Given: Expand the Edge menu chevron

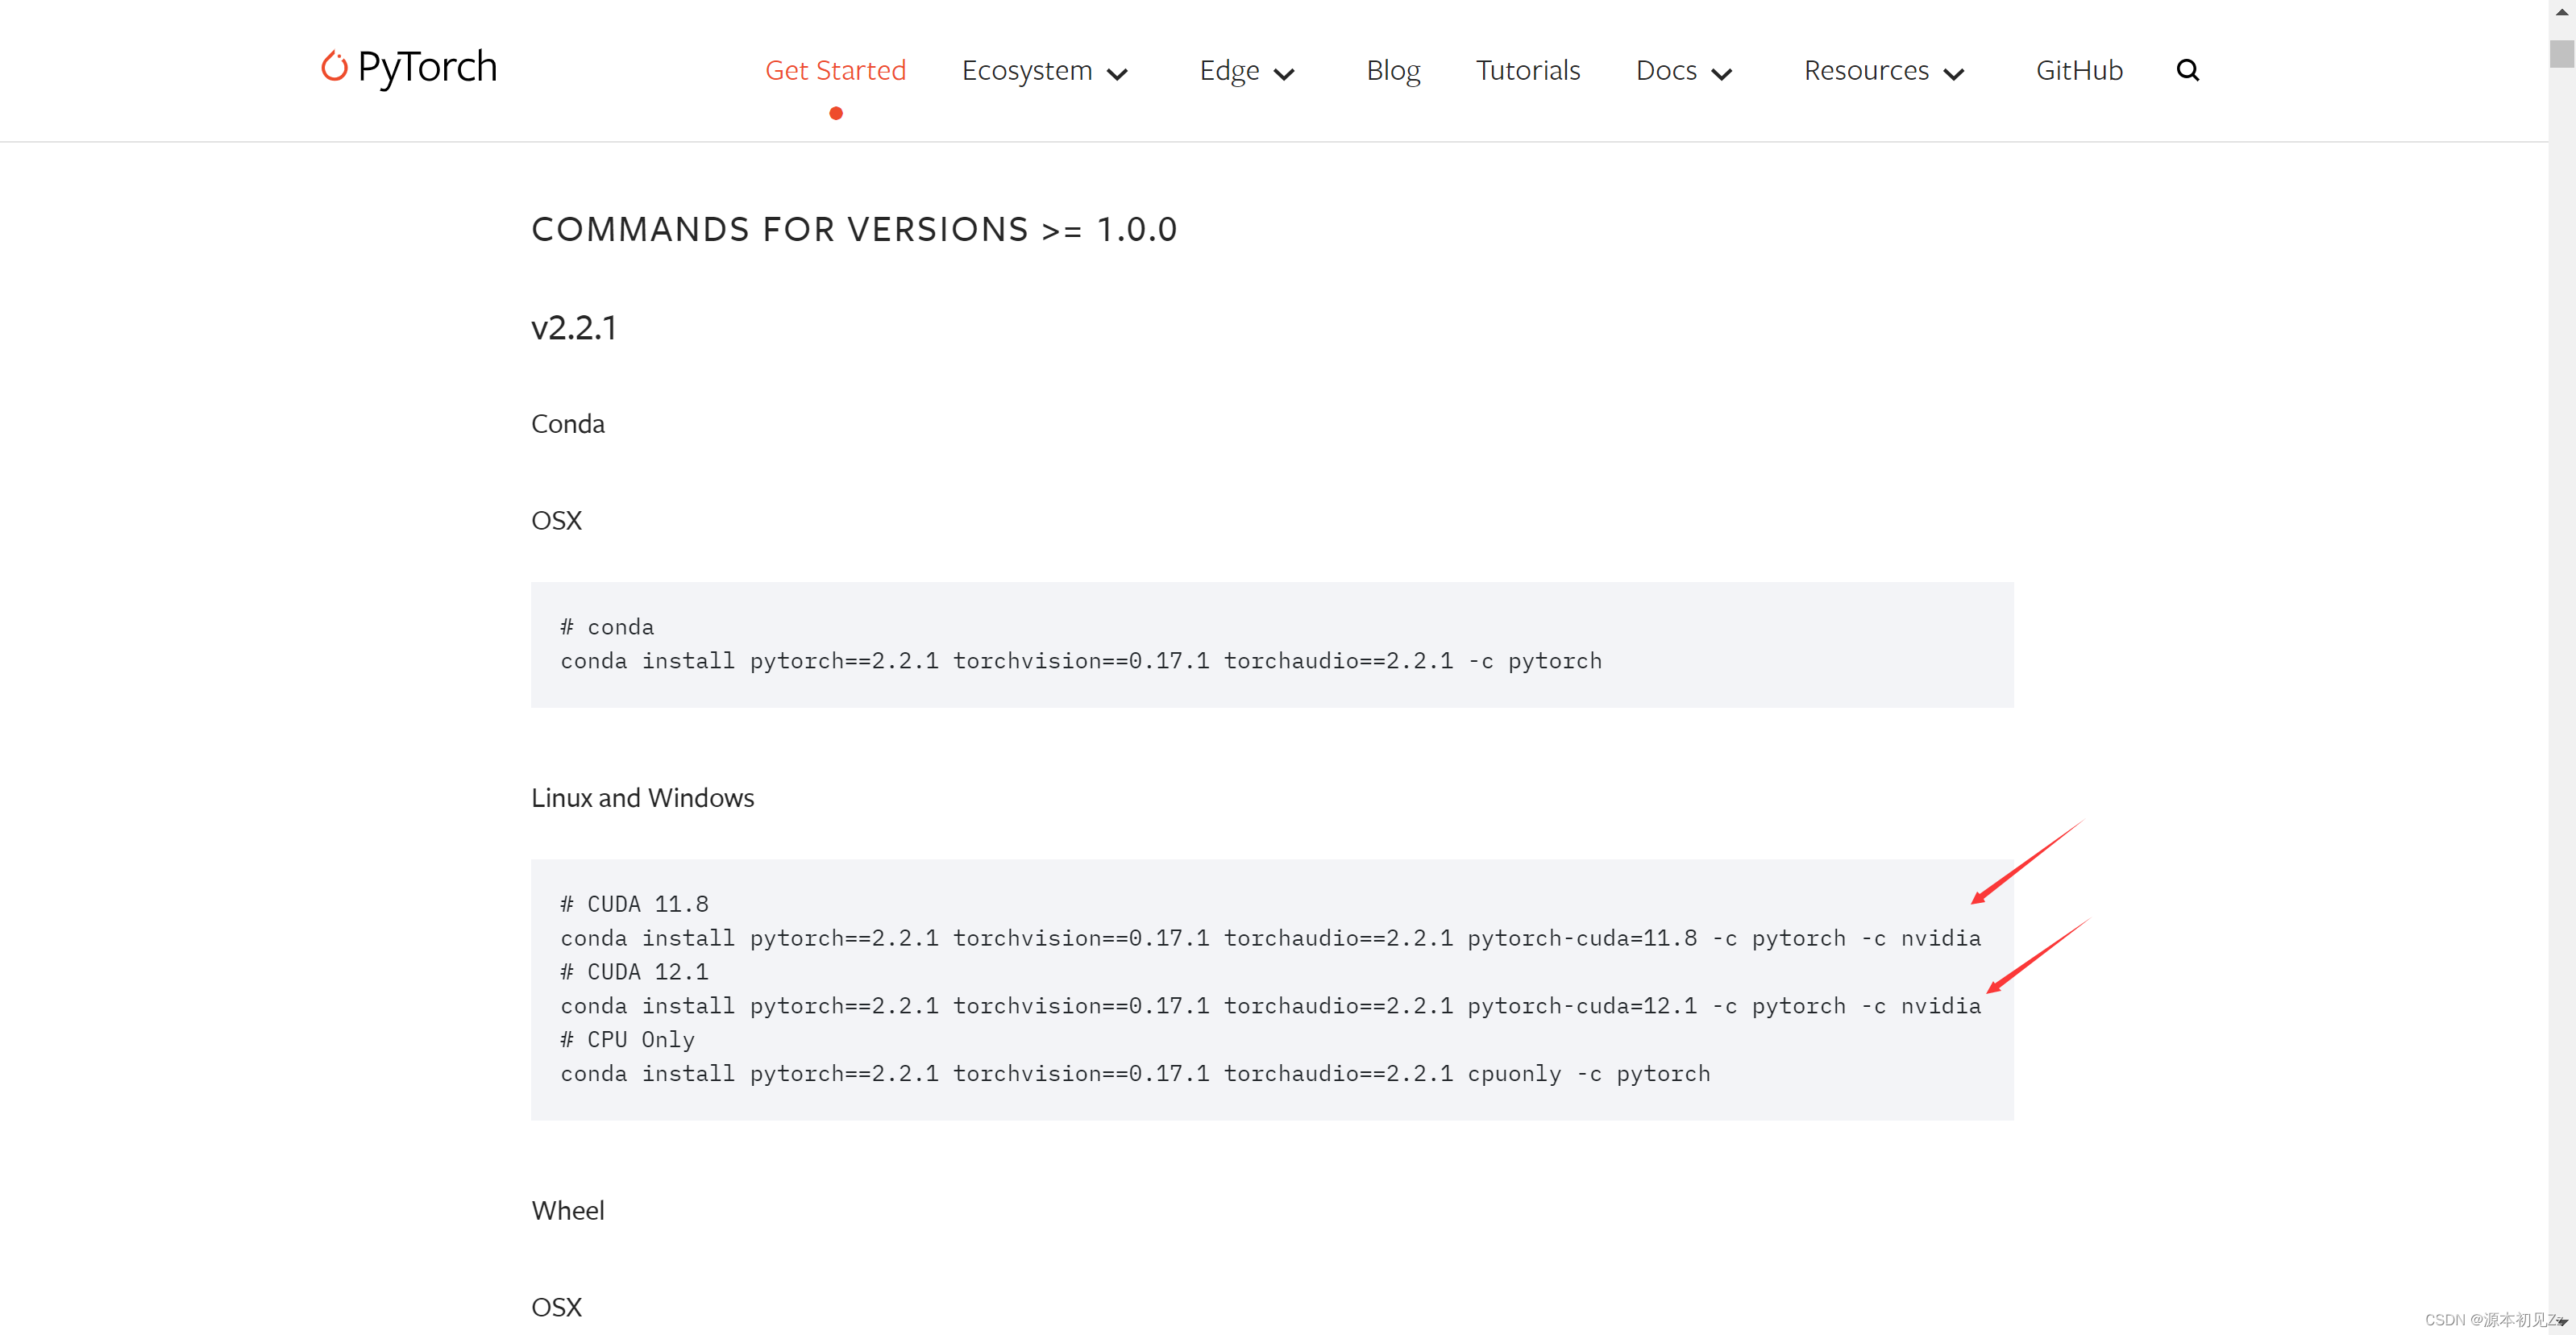Looking at the screenshot, I should (x=1284, y=74).
